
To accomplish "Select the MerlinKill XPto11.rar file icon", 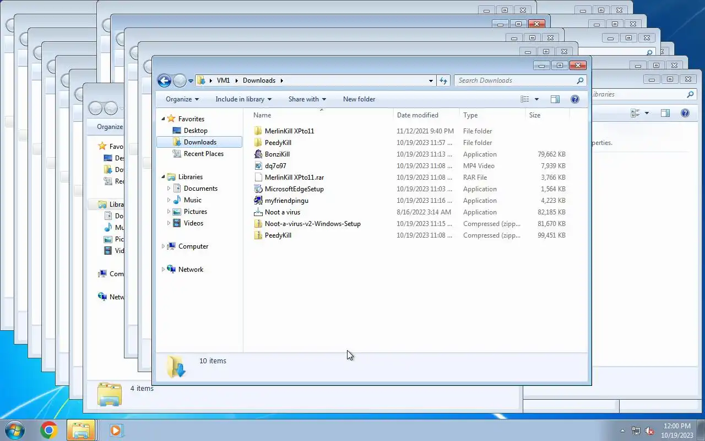I will (x=258, y=178).
